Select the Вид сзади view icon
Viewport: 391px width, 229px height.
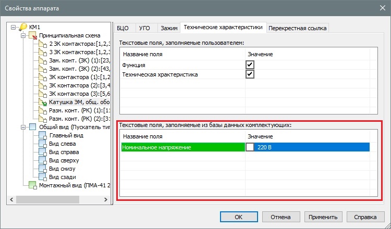pos(43,177)
